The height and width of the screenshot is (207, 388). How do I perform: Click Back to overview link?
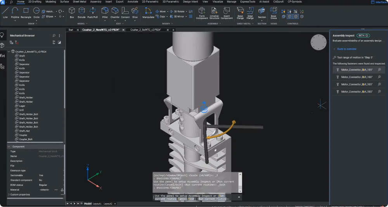click(x=346, y=49)
